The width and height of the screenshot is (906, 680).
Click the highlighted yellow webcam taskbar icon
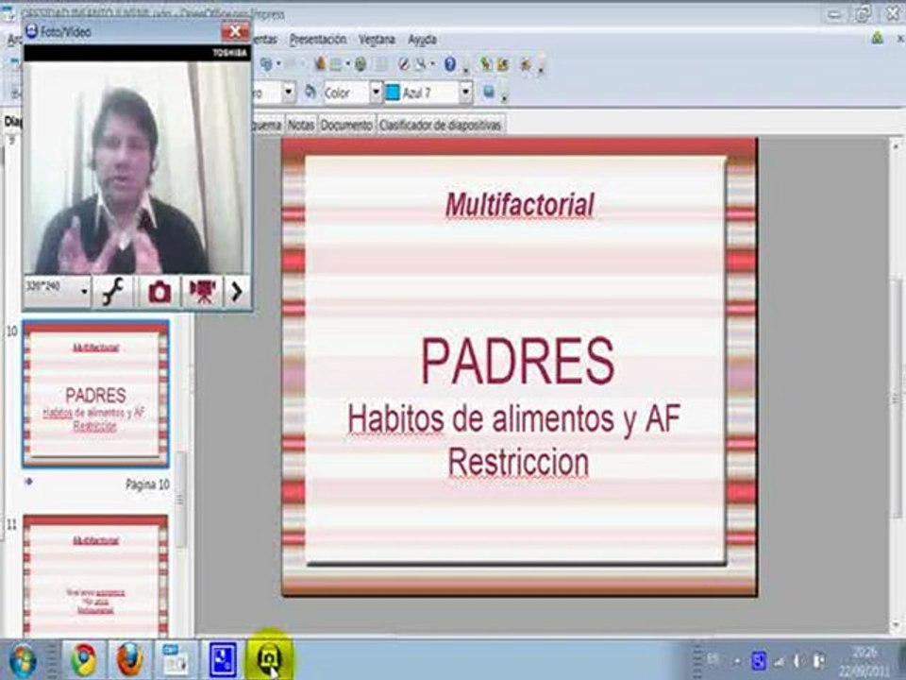click(x=269, y=658)
